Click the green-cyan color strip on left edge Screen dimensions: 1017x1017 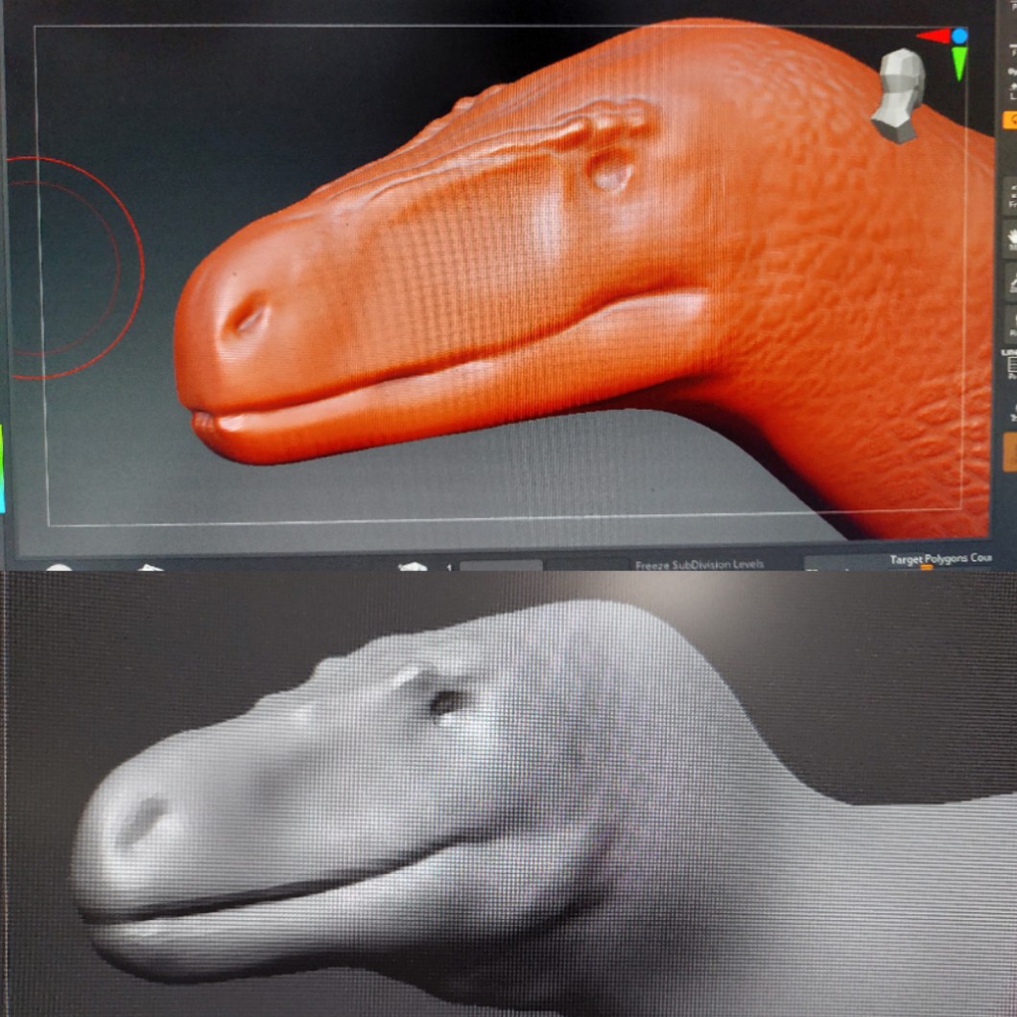coord(2,468)
